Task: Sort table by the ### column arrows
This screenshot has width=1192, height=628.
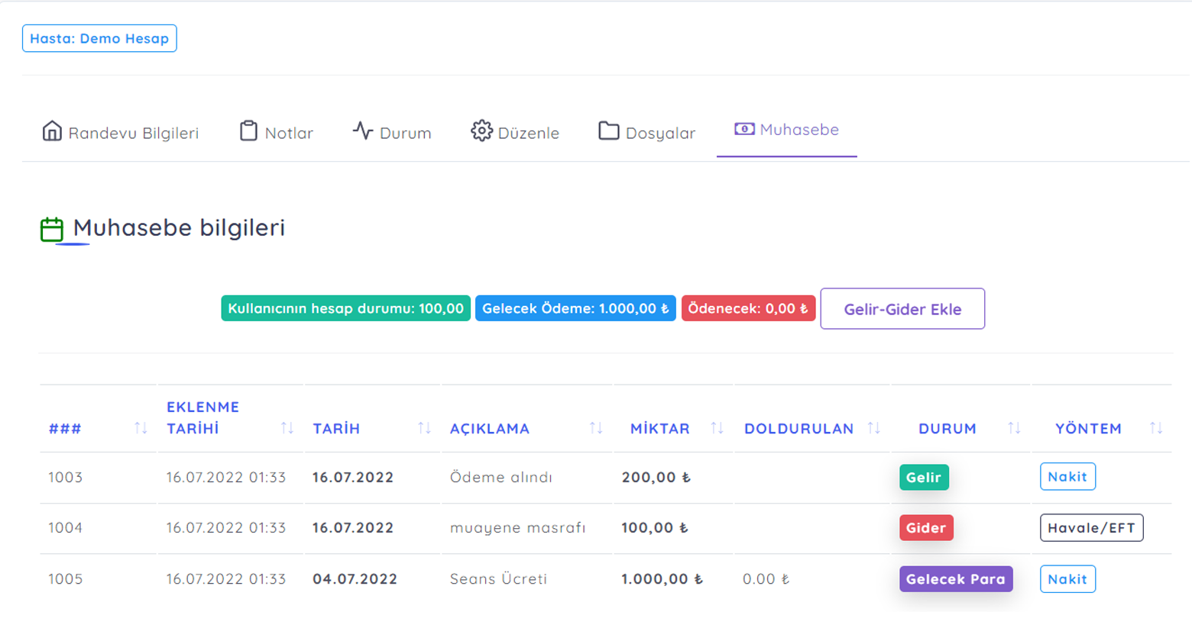Action: point(141,428)
